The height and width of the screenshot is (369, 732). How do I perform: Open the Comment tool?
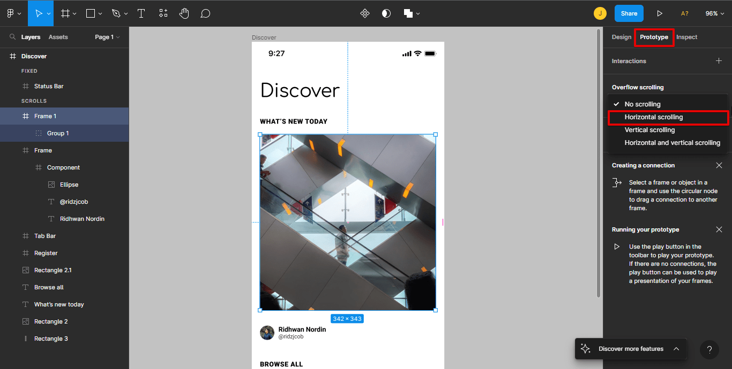click(205, 13)
